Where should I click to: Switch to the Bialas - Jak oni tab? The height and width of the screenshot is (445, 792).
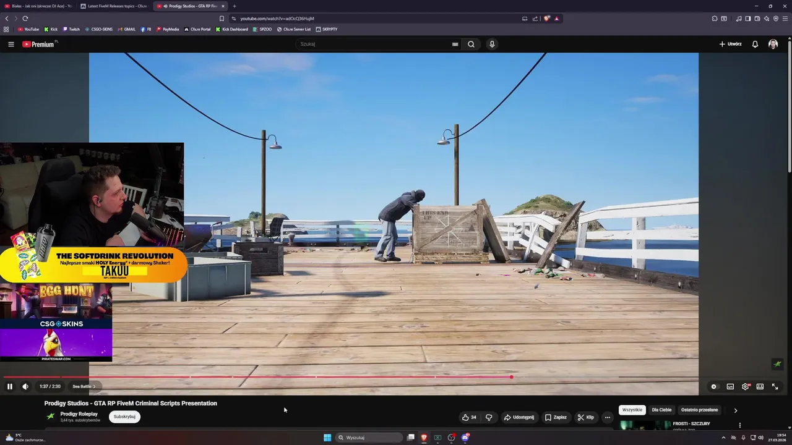[37, 6]
